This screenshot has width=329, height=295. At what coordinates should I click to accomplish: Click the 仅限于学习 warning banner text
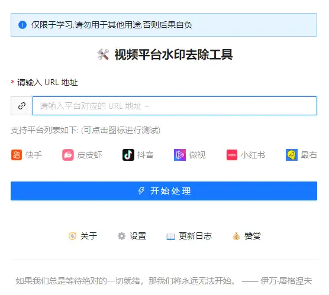pos(112,25)
